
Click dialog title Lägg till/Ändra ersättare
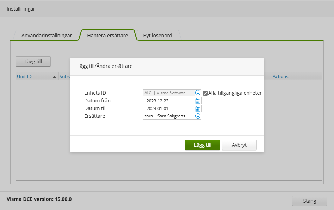coord(105,66)
